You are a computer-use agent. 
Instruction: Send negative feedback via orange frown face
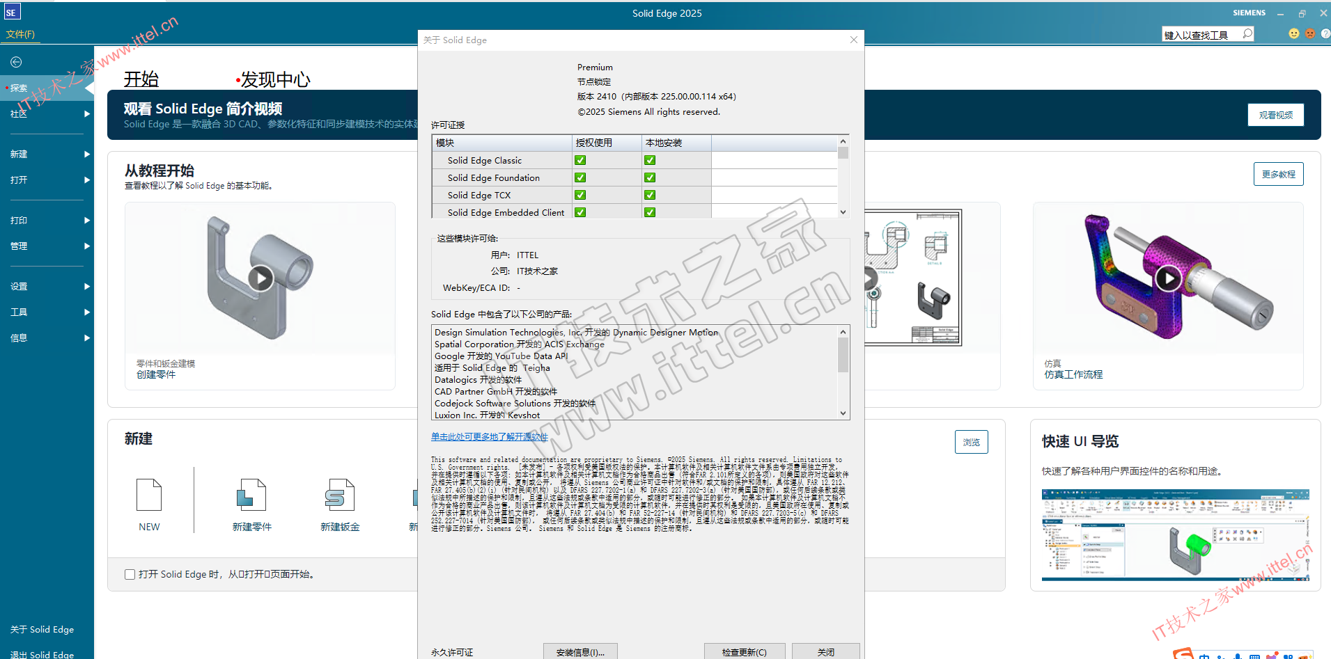1310,33
